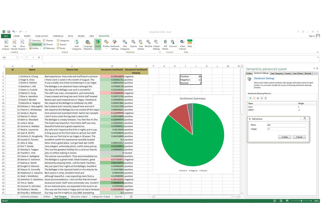Toggle the Sentiment output option
The height and width of the screenshot is (214, 321).
pyautogui.click(x=35, y=44)
